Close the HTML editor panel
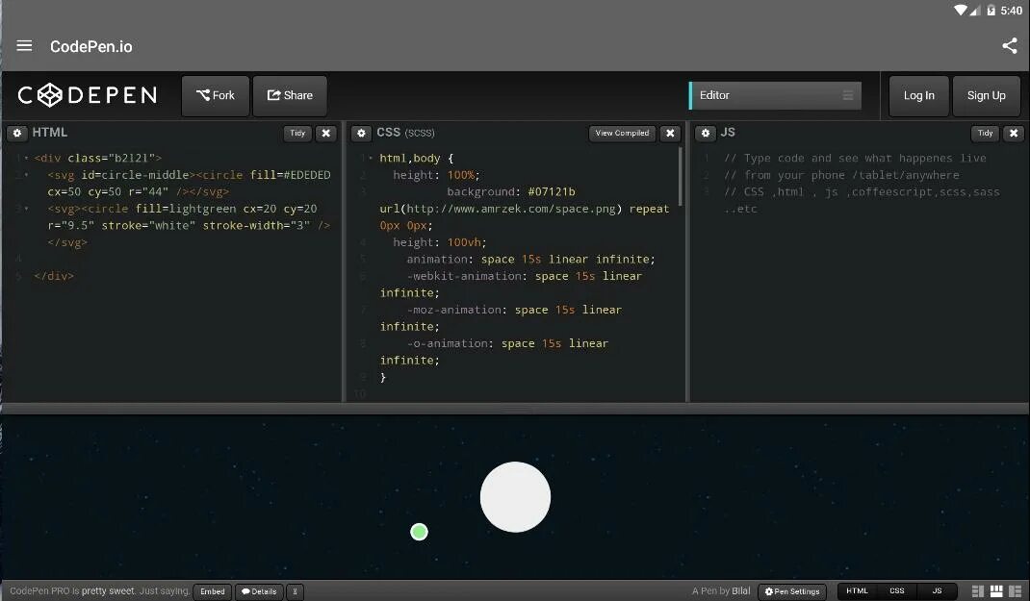The height and width of the screenshot is (601, 1030). pos(325,134)
